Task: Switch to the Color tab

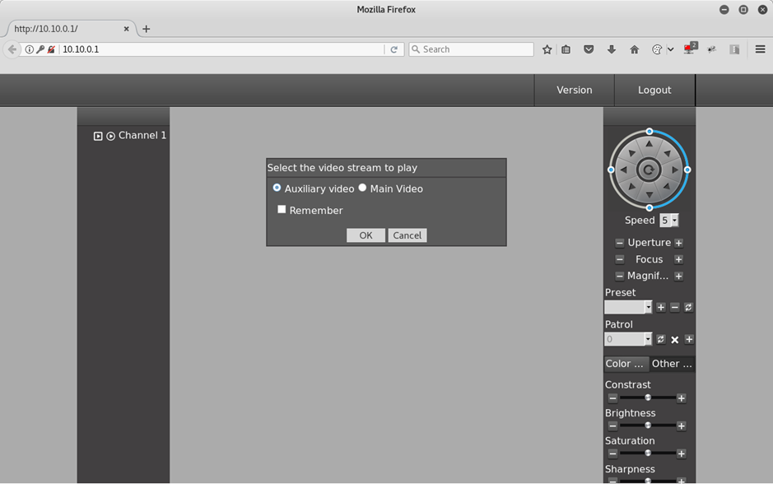Action: (x=626, y=364)
